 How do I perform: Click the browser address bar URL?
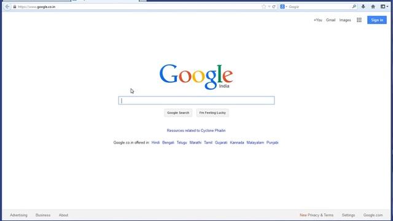click(37, 7)
